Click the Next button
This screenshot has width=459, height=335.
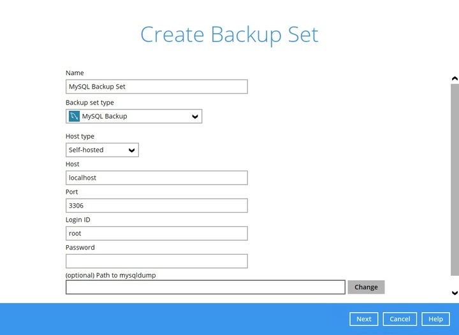click(x=364, y=319)
